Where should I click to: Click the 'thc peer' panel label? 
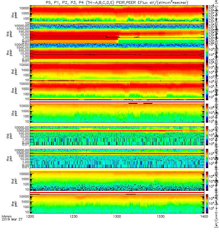[9, 53]
